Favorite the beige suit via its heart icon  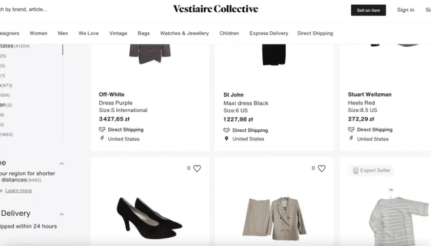click(x=322, y=168)
